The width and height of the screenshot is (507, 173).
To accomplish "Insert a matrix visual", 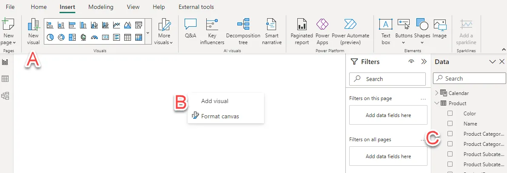I will [139, 37].
